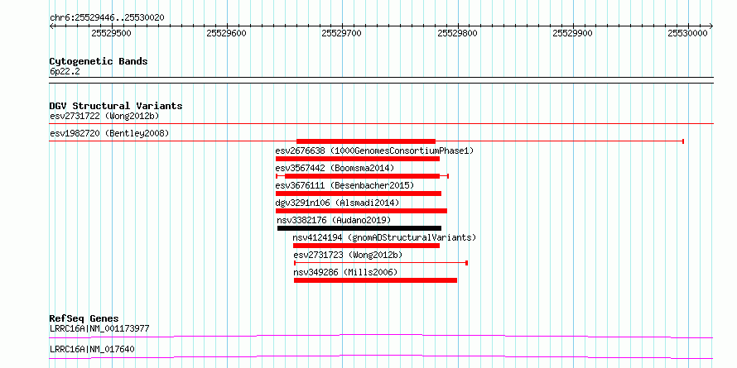Click the magenta track of LRRC16A|NM_001173977
This screenshot has width=737, height=368.
(x=381, y=336)
